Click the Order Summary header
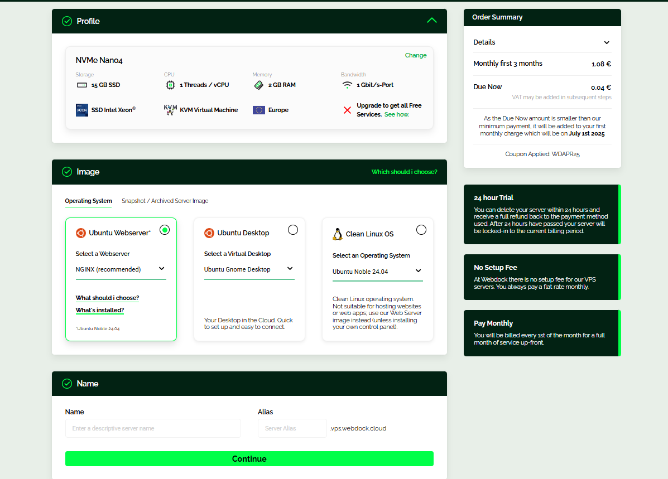 [x=542, y=17]
